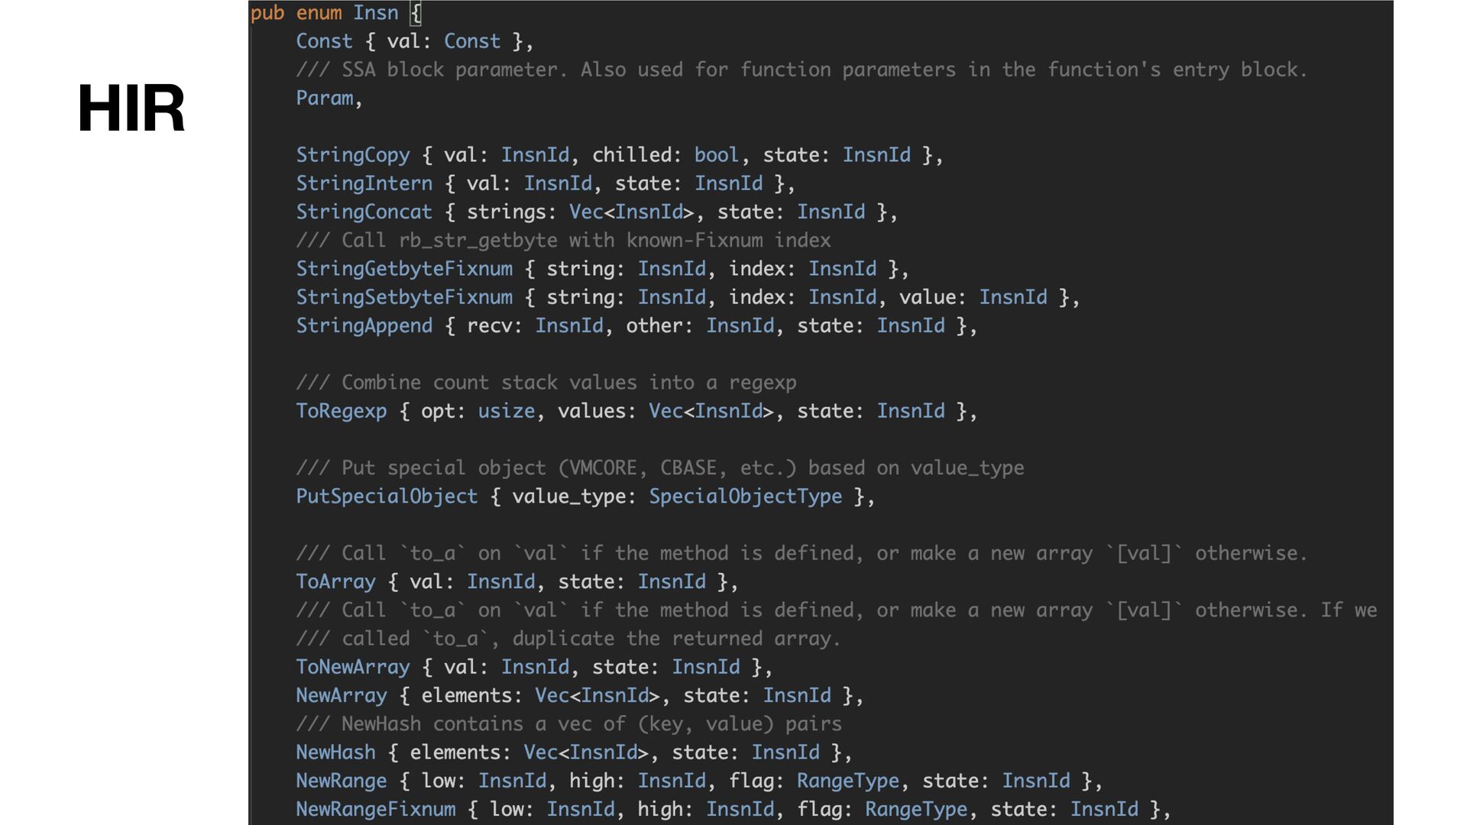The width and height of the screenshot is (1467, 825).
Task: Click the HIR slide title
Action: click(x=131, y=108)
